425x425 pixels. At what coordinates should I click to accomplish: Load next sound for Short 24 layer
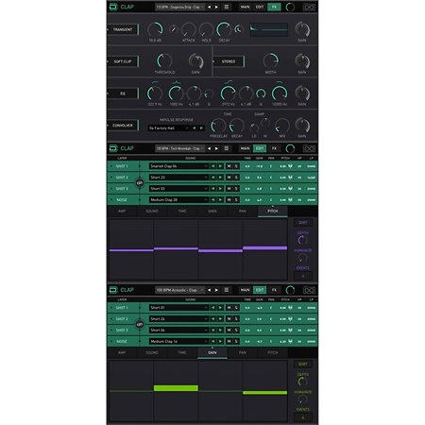pyautogui.click(x=220, y=319)
